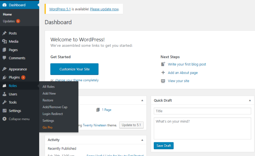The image size is (255, 156).
Task: Click the Tools wrench icon
Action: (x=4, y=102)
